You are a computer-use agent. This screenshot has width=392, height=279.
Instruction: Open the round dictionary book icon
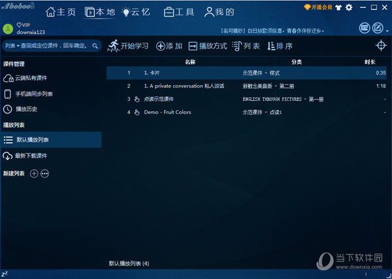coord(365,28)
